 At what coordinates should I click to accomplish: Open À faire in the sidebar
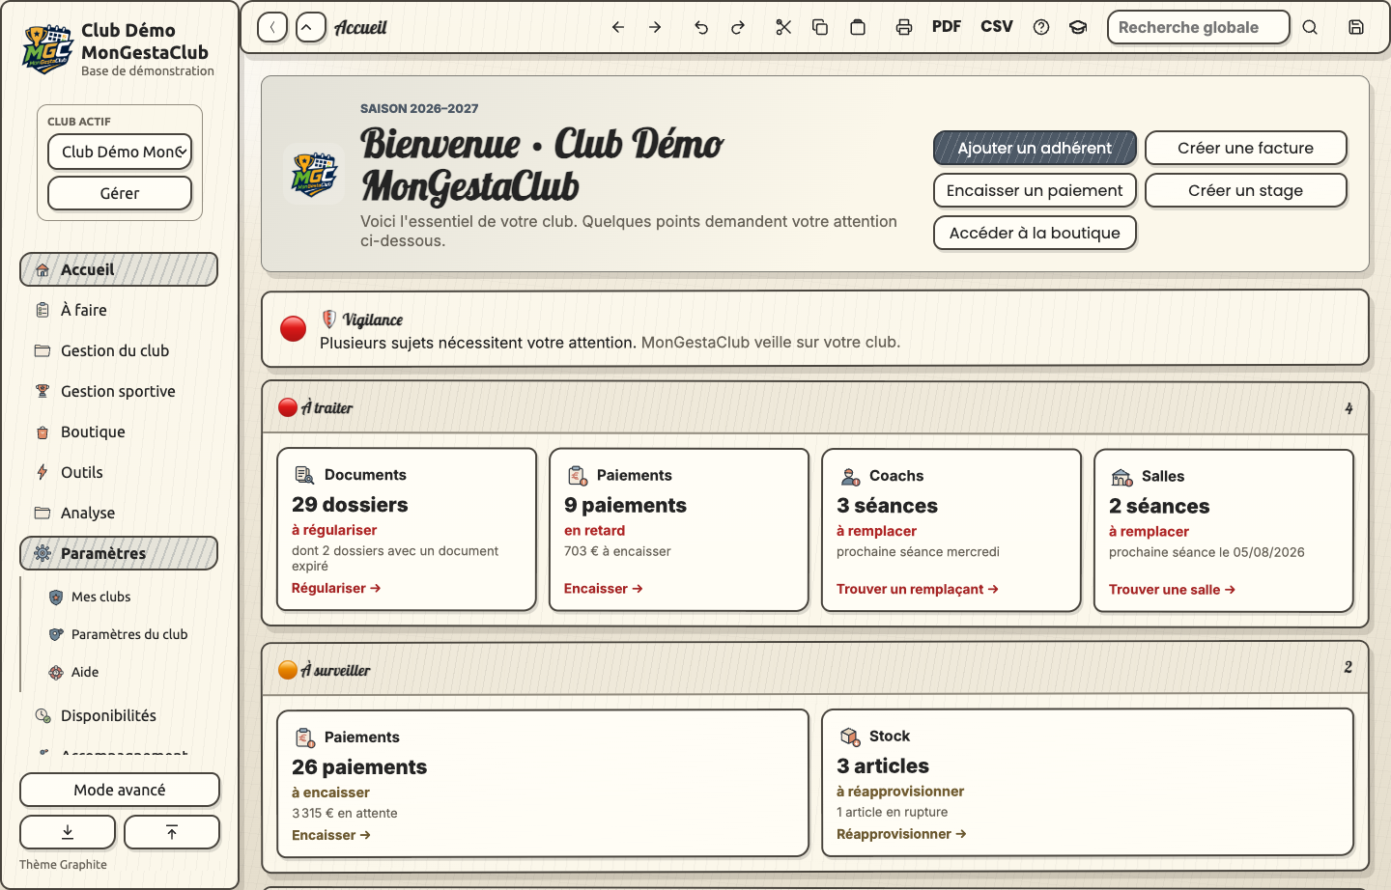[x=119, y=310]
